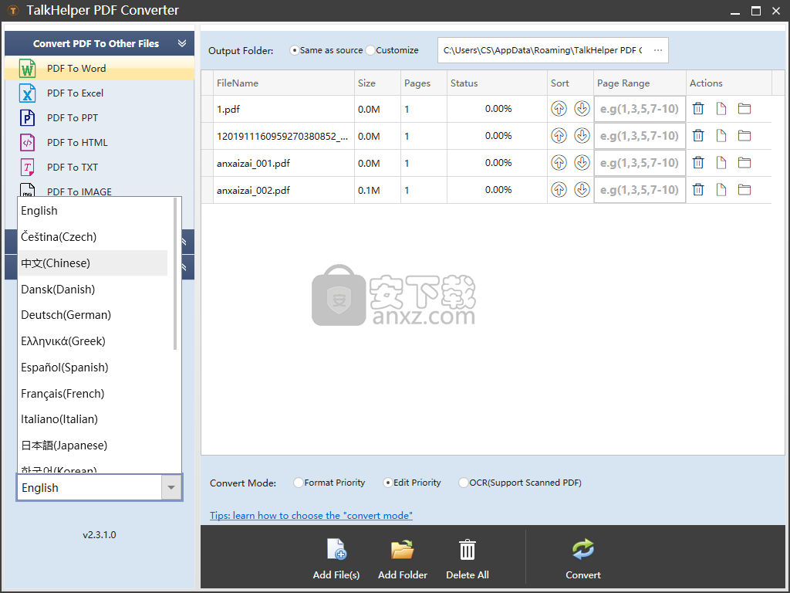Move 120191116 file up in list
The image size is (790, 593).
559,136
